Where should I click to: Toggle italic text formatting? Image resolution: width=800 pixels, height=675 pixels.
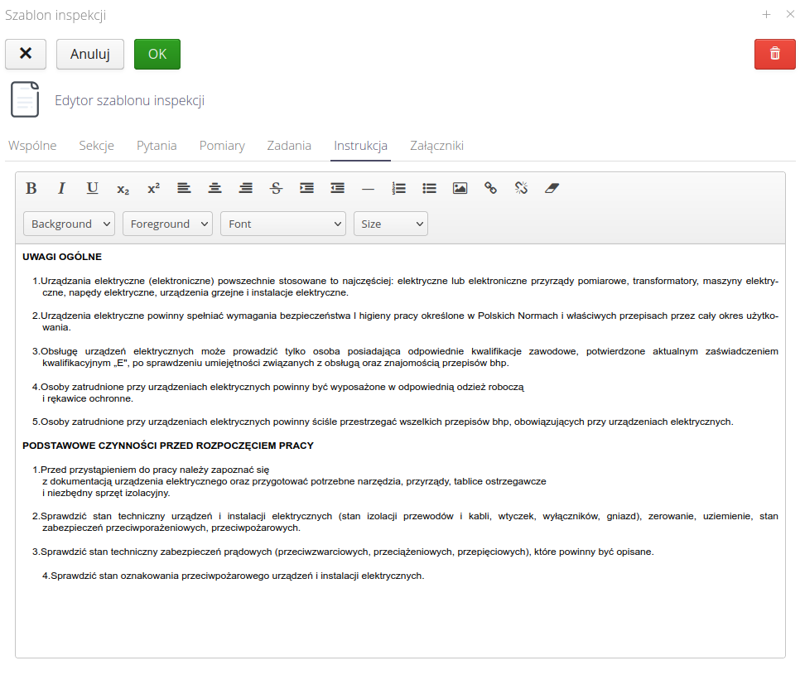(x=61, y=188)
